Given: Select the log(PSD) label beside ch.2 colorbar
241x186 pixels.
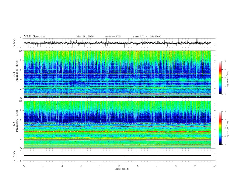Looking at the screenshot, I should [228, 129].
